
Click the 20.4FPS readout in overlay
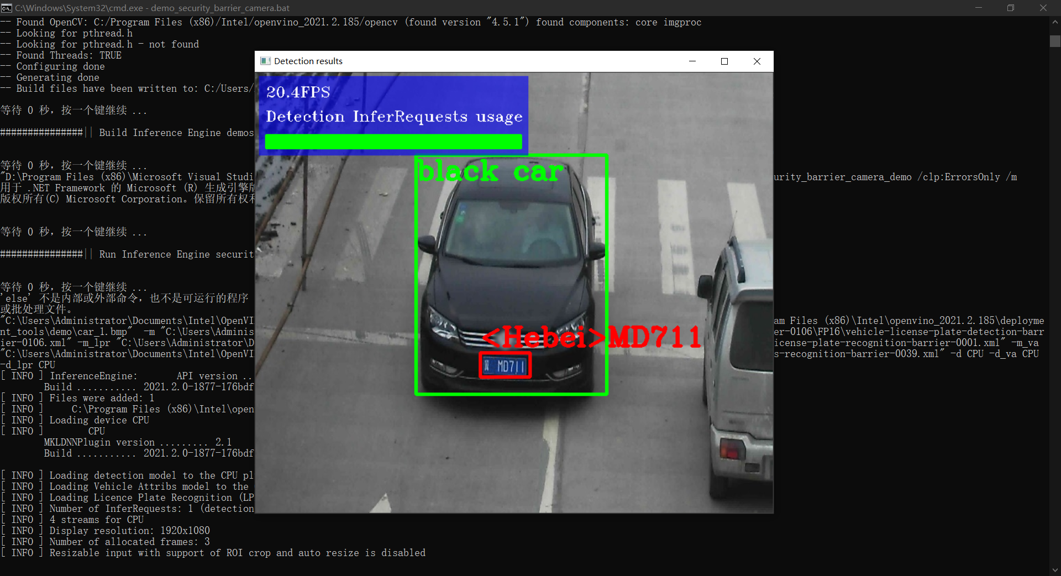[298, 92]
